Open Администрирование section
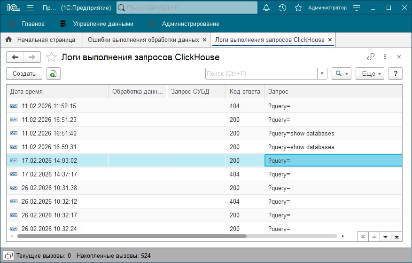Viewport: 412px width, 263px height. click(x=191, y=24)
